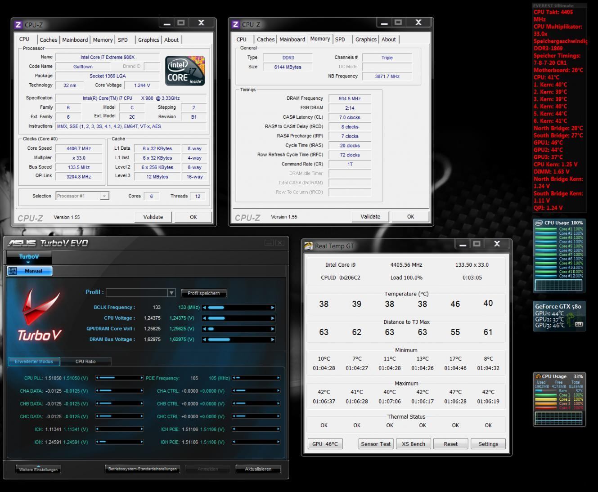Click the Intel badge in the CPU Usage 100% gadget
Image resolution: width=598 pixels, height=492 pixels.
(539, 223)
